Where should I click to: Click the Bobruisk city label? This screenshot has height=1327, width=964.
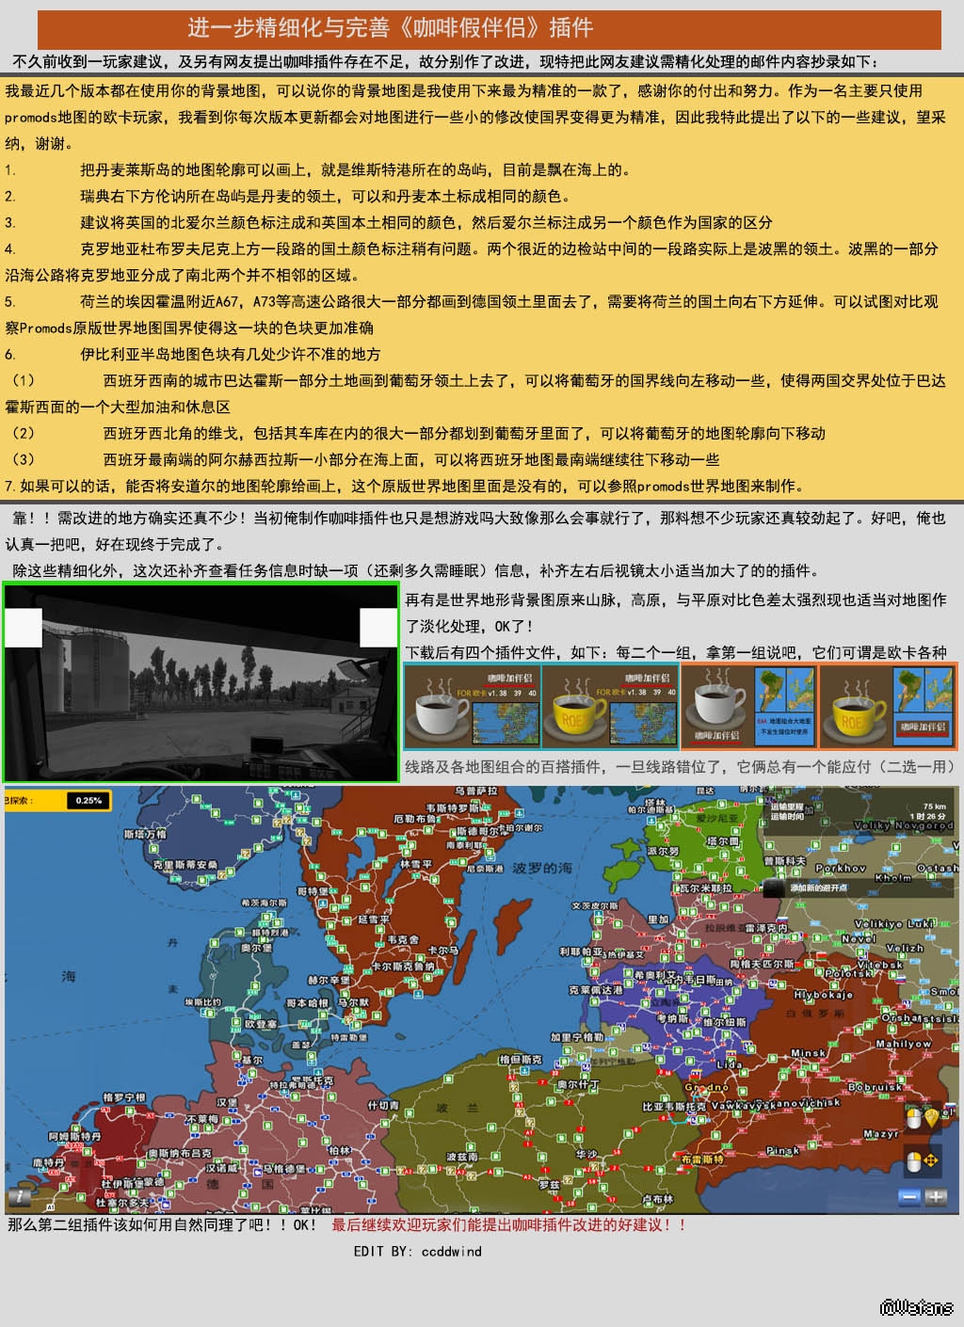[876, 1087]
